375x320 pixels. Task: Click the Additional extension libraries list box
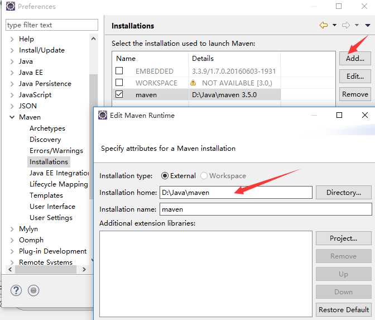point(206,274)
